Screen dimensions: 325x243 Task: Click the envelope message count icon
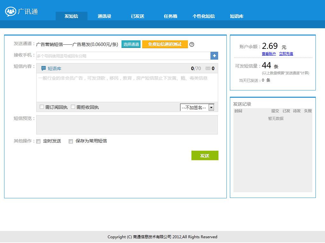(x=208, y=68)
